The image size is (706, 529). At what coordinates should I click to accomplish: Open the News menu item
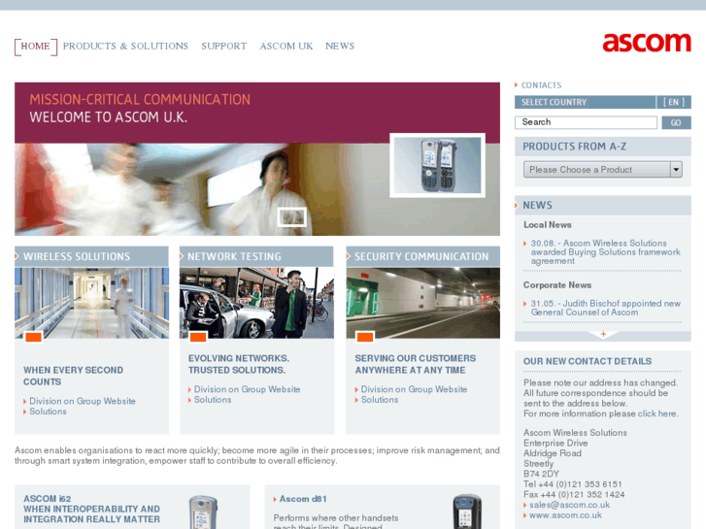[340, 46]
